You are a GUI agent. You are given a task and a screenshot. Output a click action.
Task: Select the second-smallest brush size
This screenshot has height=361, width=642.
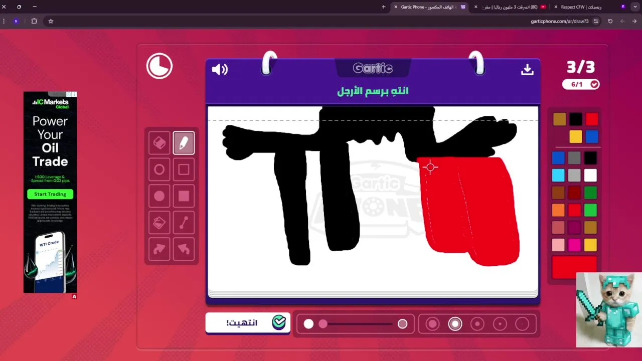click(x=500, y=324)
